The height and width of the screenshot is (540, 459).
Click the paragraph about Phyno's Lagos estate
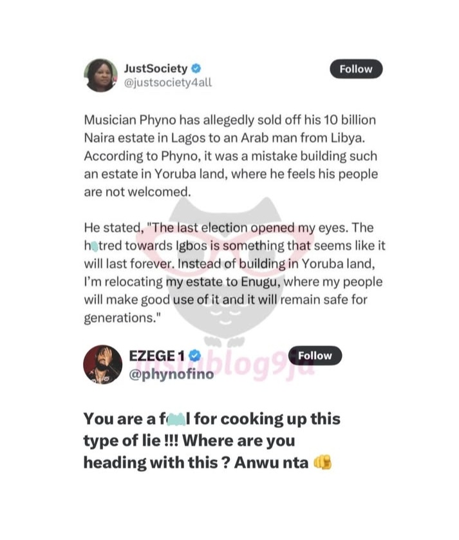click(231, 156)
